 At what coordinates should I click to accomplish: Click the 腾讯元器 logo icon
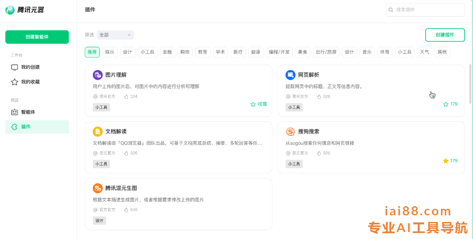(x=10, y=10)
